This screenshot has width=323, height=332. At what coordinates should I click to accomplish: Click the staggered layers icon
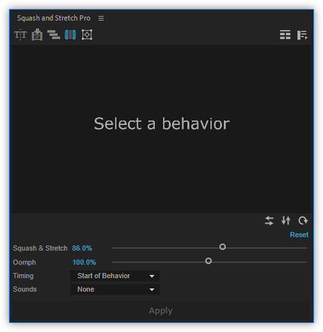(x=54, y=35)
